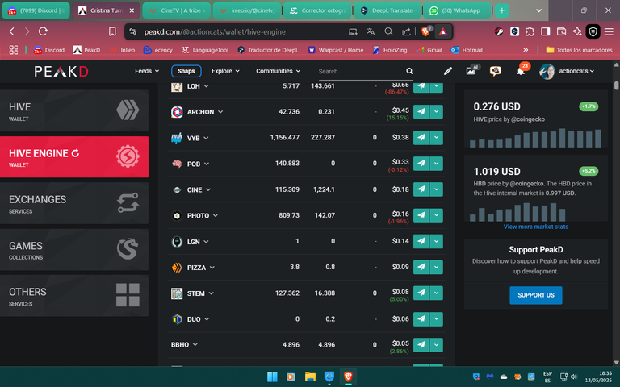Open the AI image gallery icon
This screenshot has width=620, height=387.
click(471, 71)
